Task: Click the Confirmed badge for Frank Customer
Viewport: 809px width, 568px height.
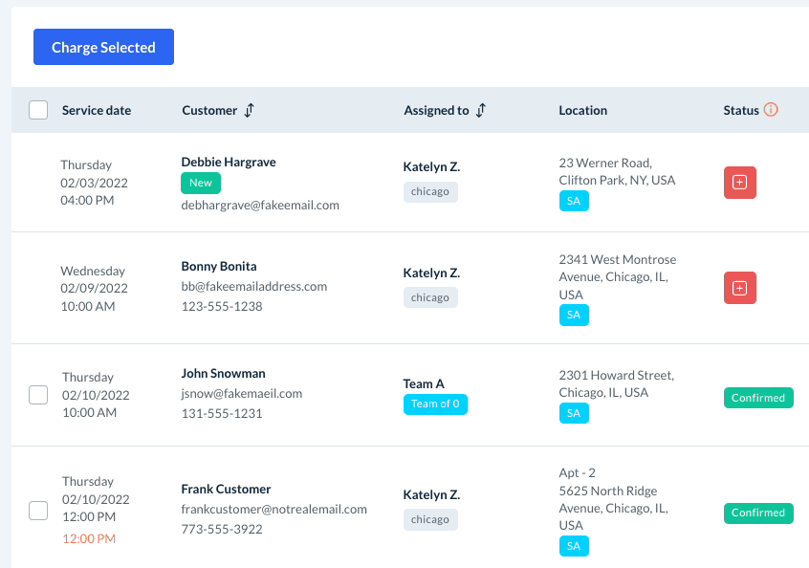Action: click(758, 513)
